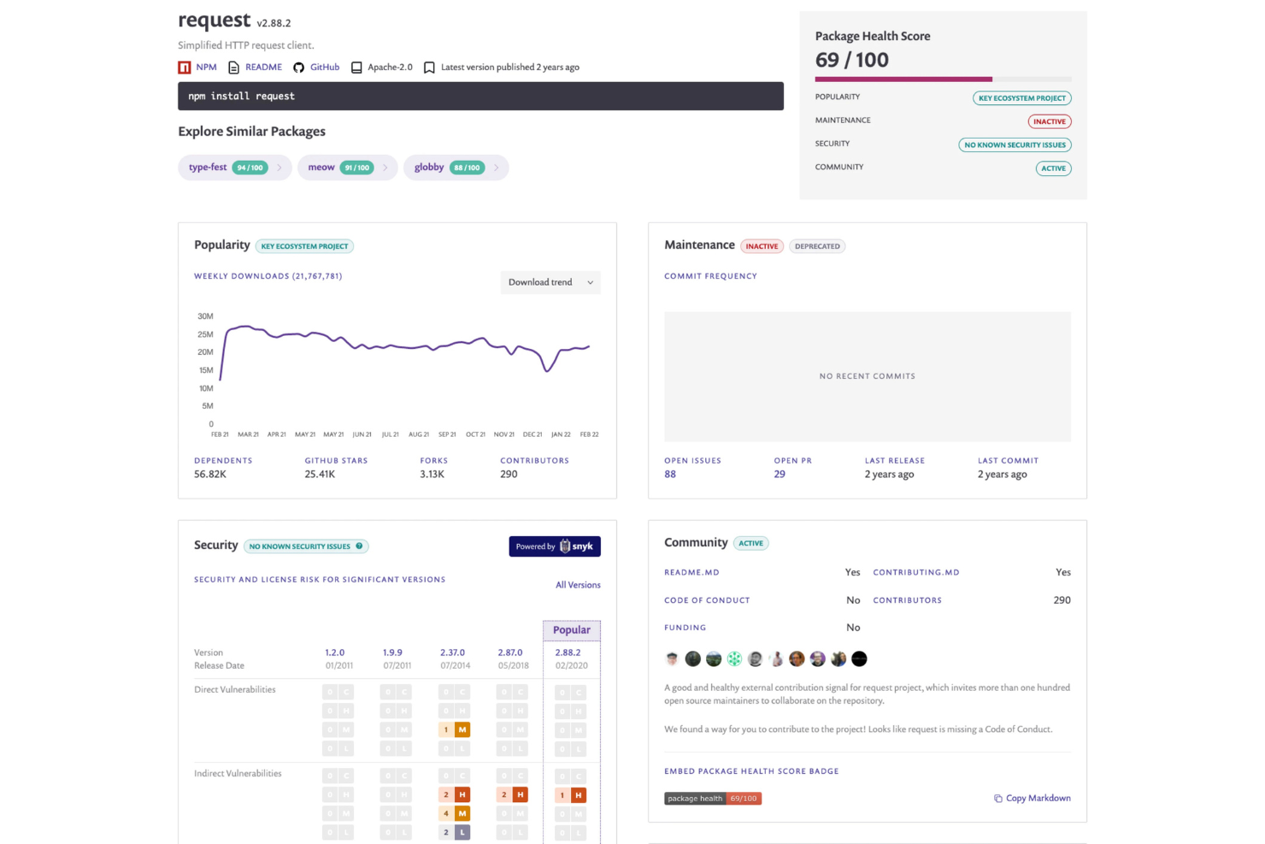Click the chevron arrow on globby chip
The image size is (1265, 844).
[497, 168]
